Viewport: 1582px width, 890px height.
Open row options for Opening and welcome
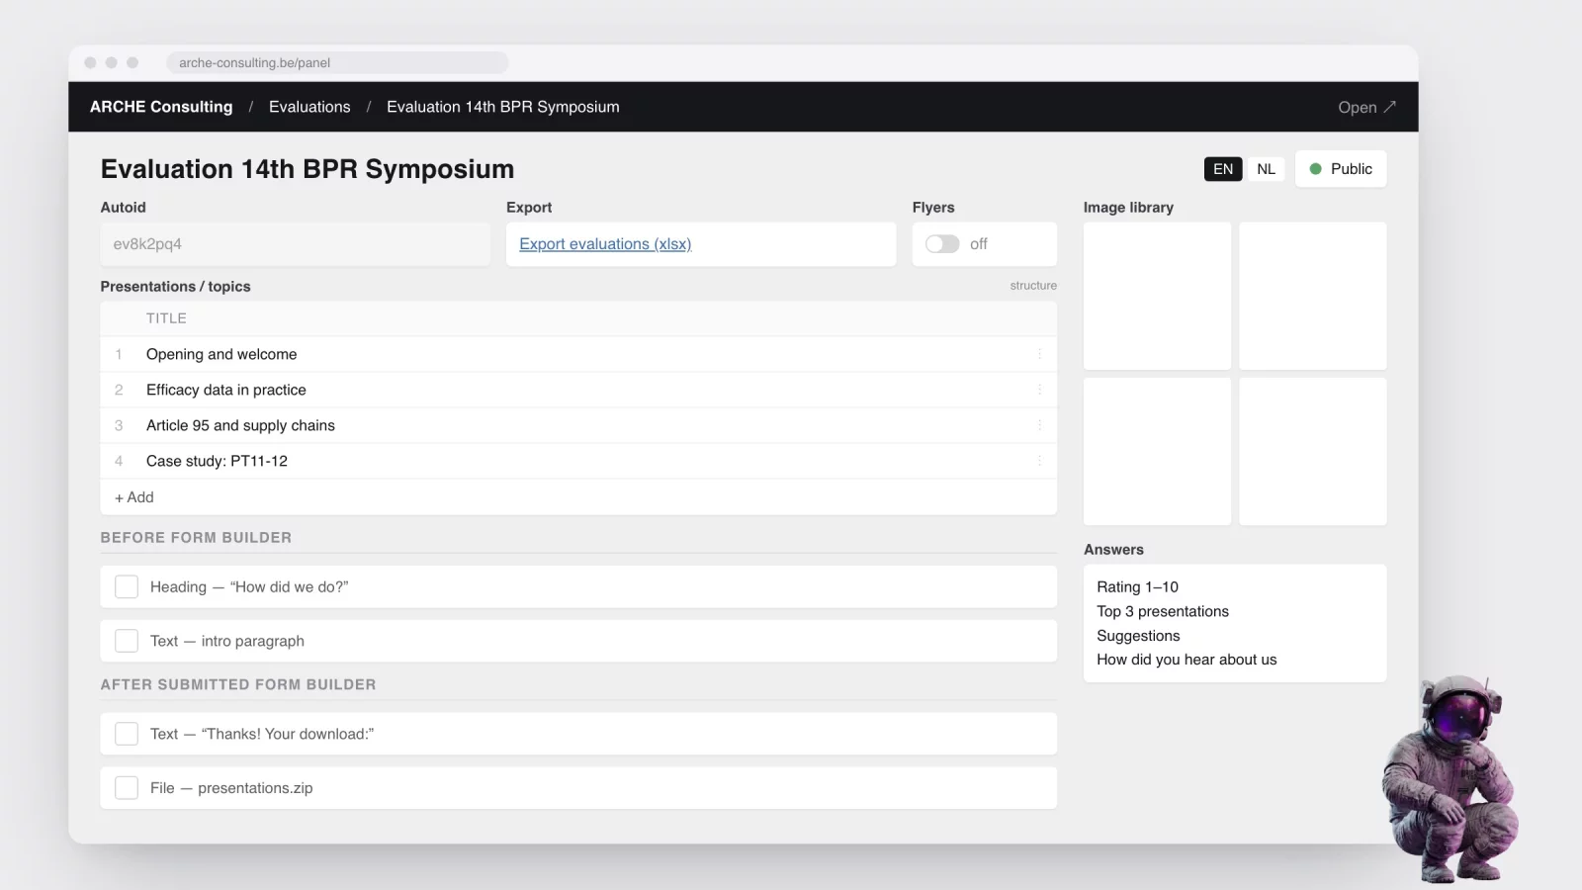click(1039, 354)
